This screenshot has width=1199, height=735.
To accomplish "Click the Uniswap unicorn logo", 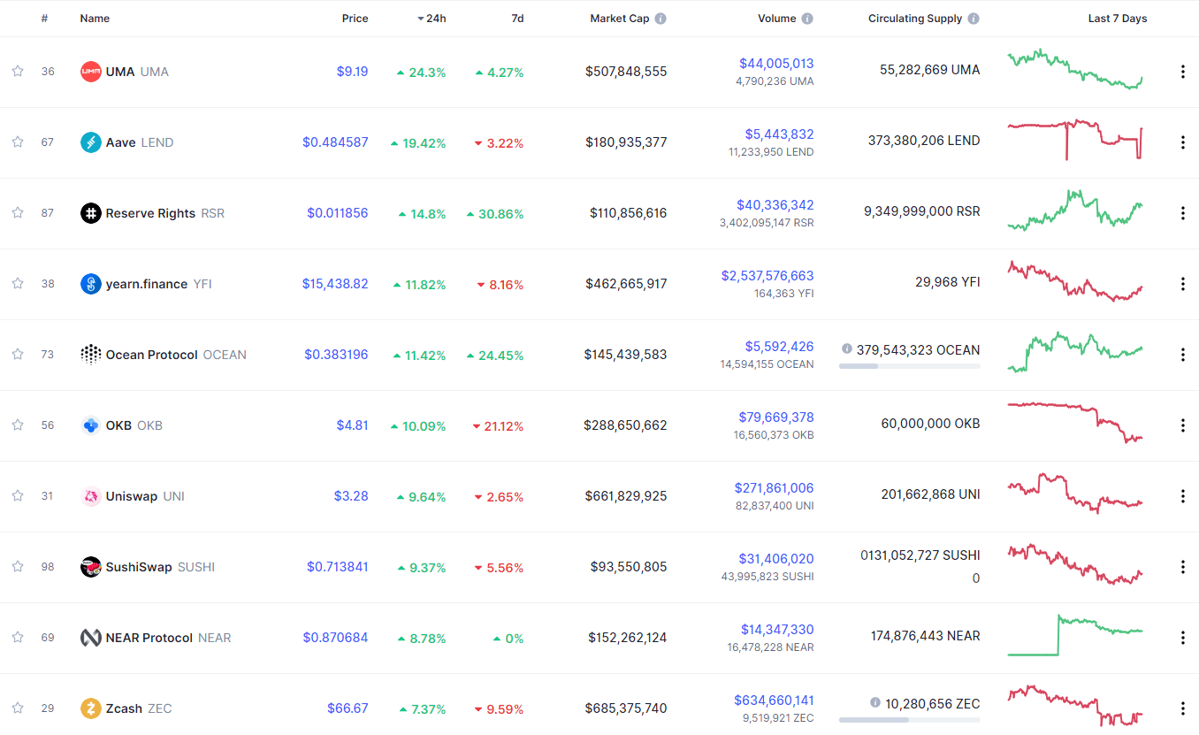I will (90, 496).
